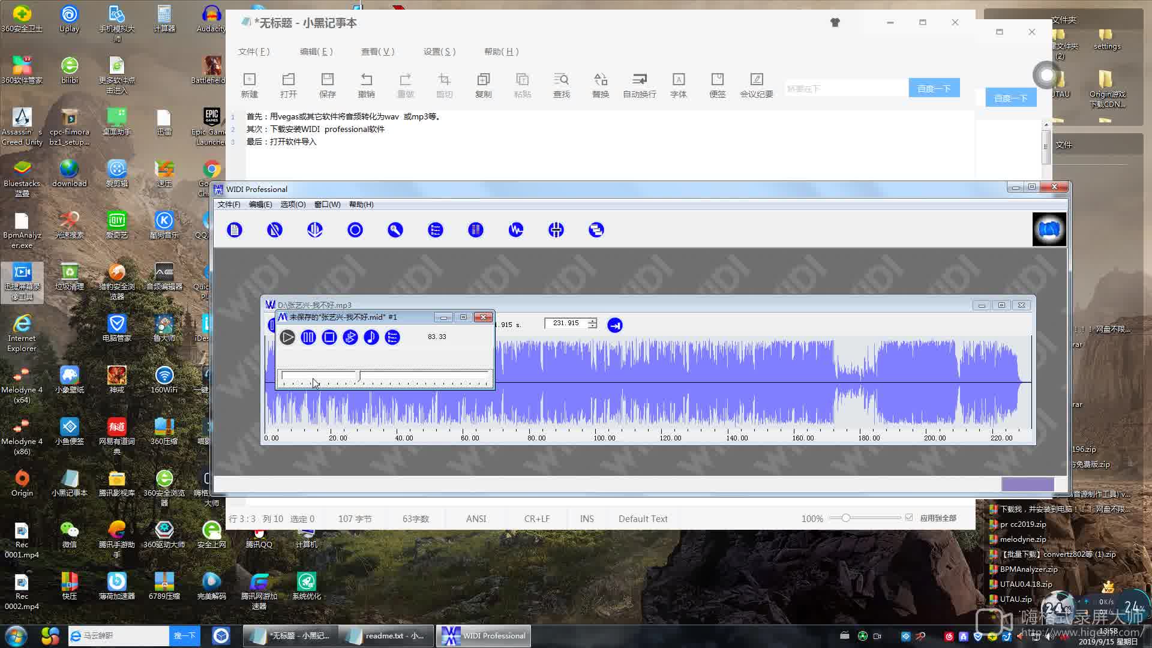
Task: Toggle the 应用到全部 checkbox
Action: coord(909,518)
